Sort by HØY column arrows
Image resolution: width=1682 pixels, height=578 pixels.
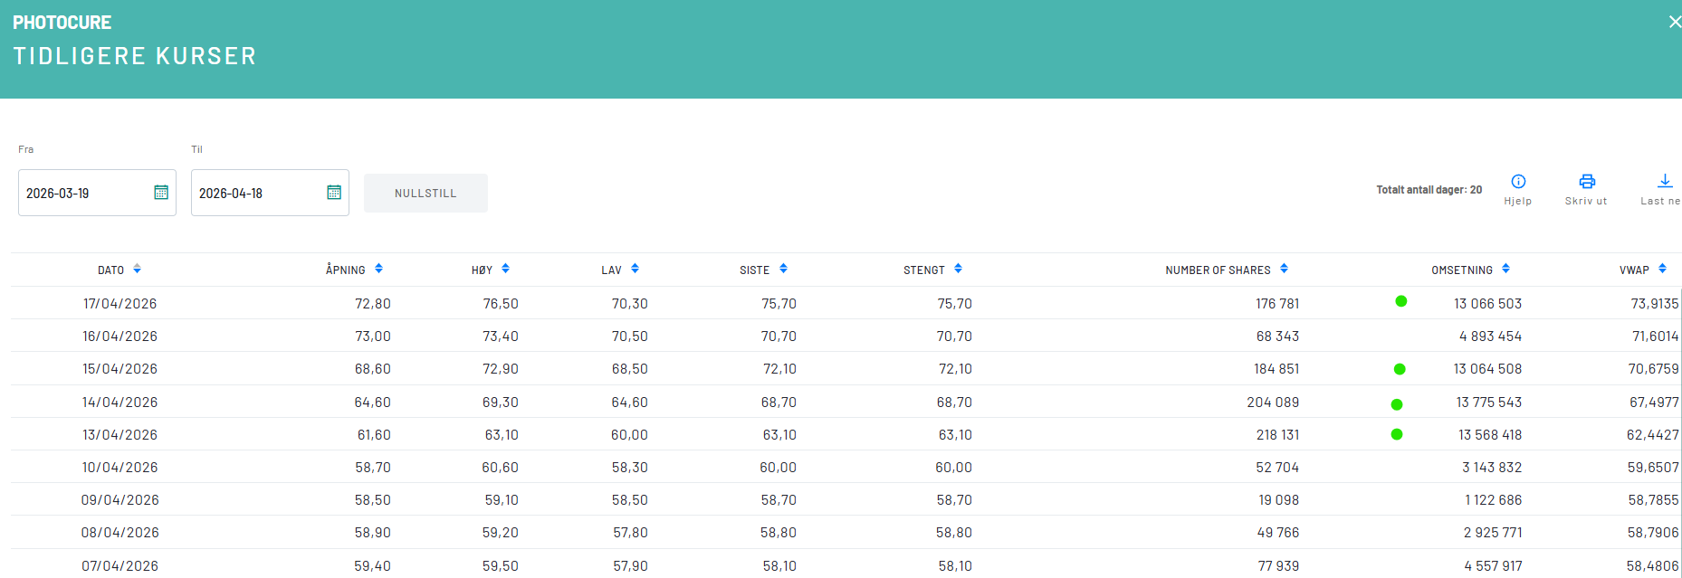505,269
